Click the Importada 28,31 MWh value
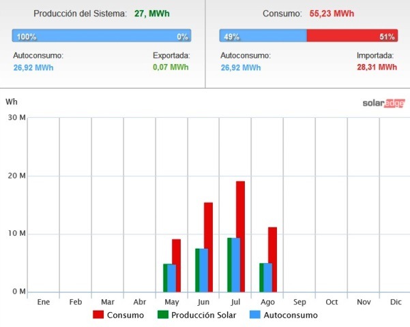410x327 pixels. click(377, 67)
